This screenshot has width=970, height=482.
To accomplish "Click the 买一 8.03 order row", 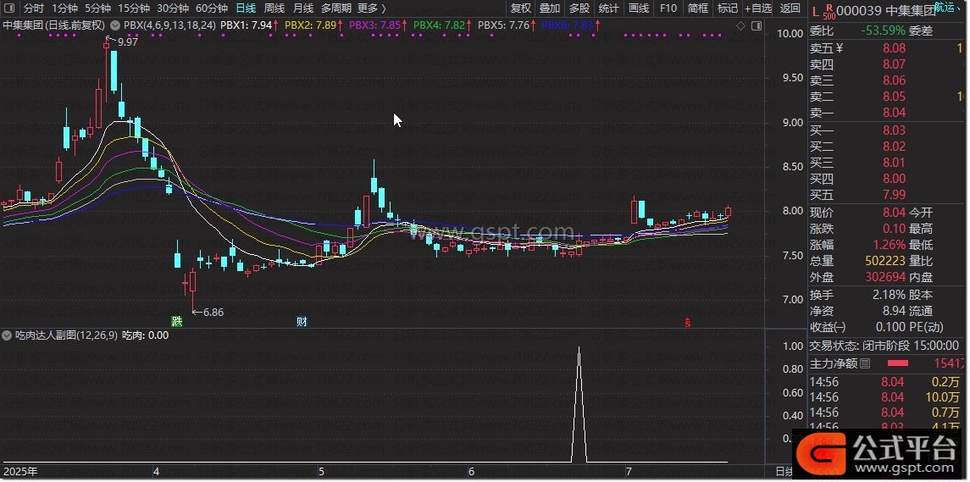I will click(888, 130).
